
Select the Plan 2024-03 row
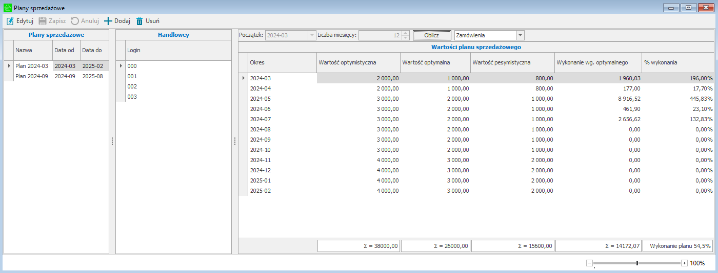click(x=56, y=66)
